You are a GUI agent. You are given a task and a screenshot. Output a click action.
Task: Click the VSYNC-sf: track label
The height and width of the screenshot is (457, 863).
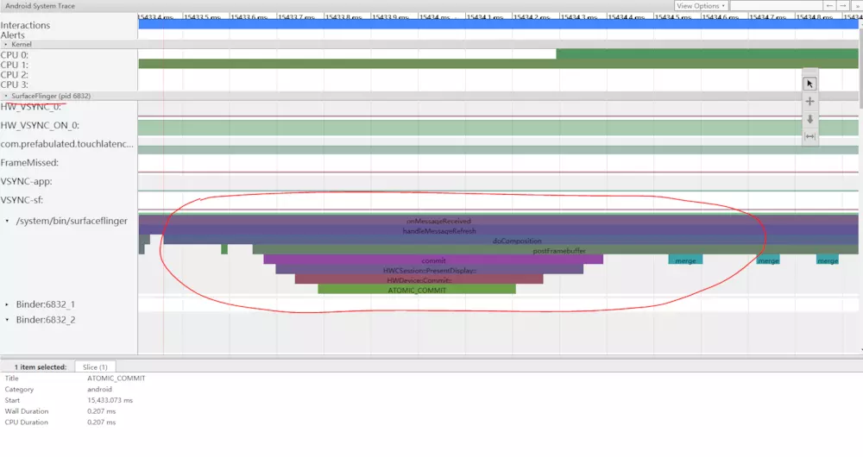[x=22, y=200]
